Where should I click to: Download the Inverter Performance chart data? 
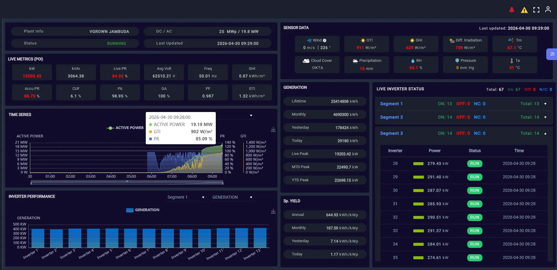coord(273,211)
